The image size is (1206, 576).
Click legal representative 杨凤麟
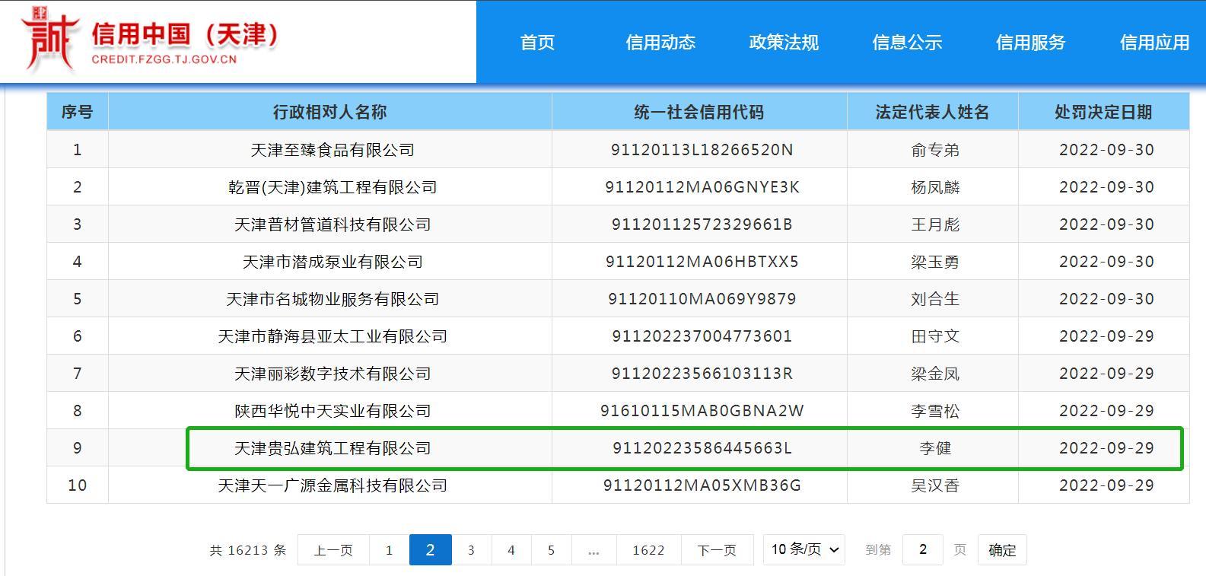[x=935, y=187]
